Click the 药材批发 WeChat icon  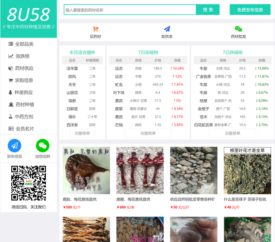238,29
